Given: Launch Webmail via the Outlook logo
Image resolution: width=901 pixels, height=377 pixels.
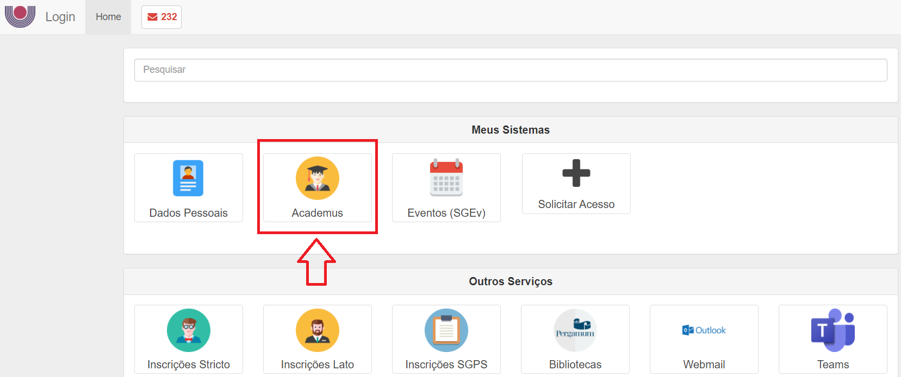Looking at the screenshot, I should coord(704,330).
